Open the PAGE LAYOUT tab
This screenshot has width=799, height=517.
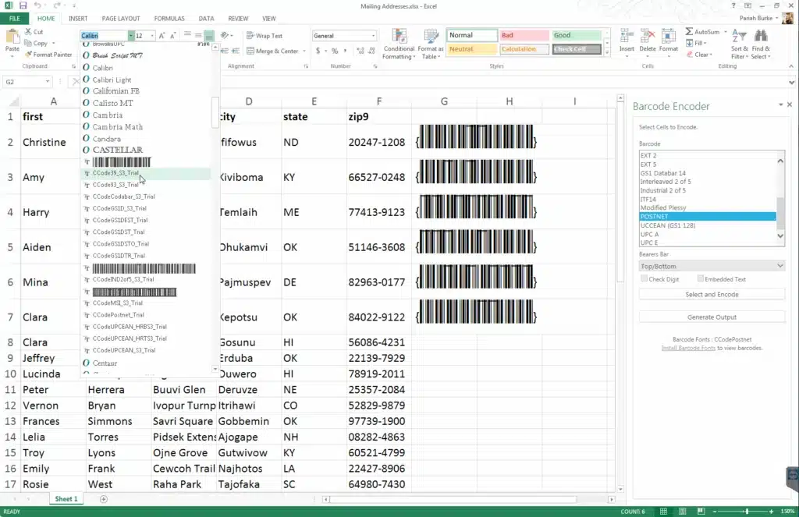(x=121, y=18)
